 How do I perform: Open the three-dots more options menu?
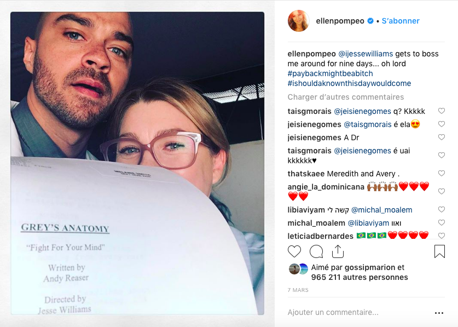point(439,313)
